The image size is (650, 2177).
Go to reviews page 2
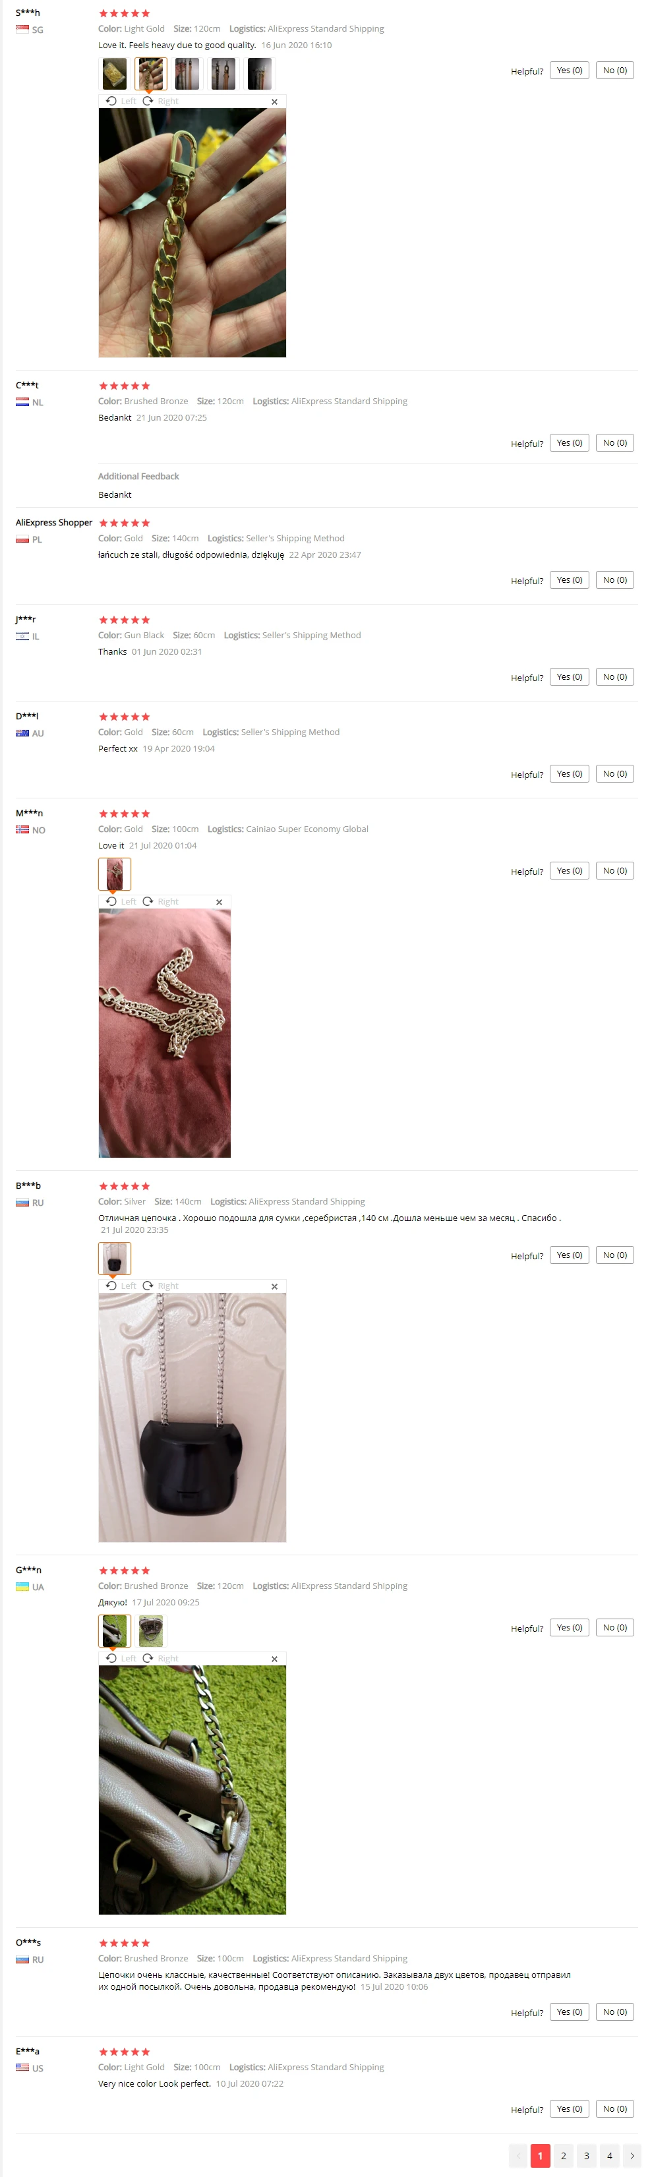coord(563,2155)
